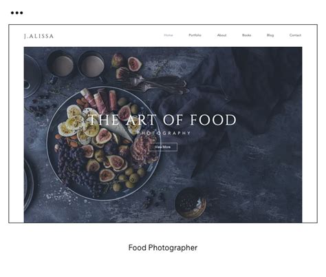Open the three-dot menu icon
Viewport: 326px width, 277px height.
[x=17, y=13]
